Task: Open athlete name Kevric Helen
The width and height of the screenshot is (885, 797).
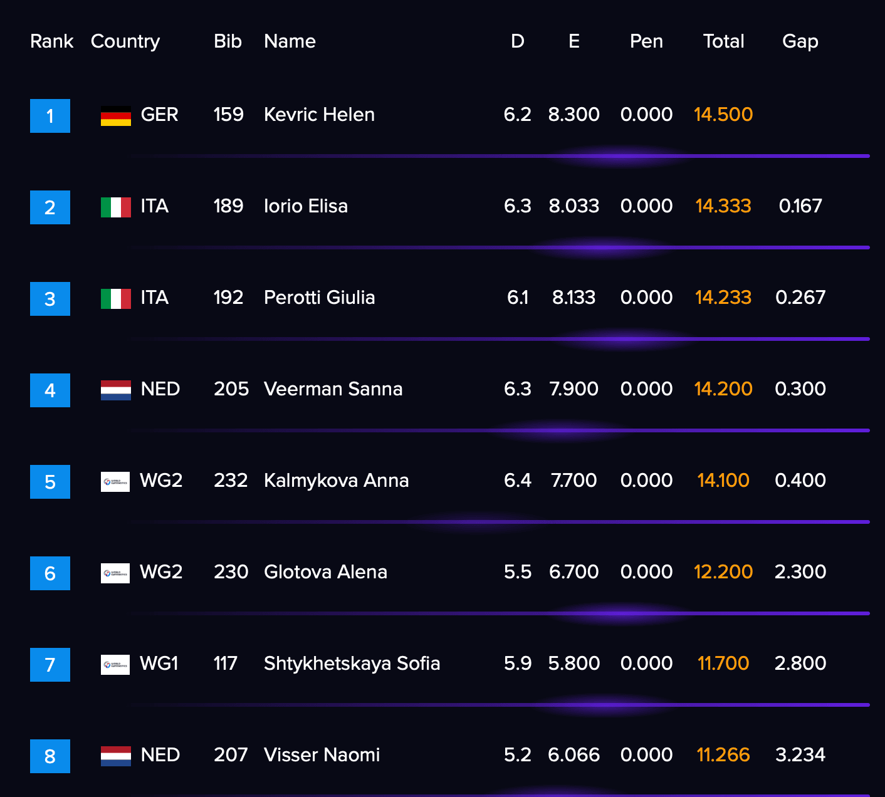Action: coord(319,115)
